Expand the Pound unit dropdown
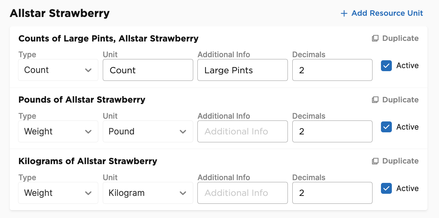This screenshot has width=439, height=218. pos(148,131)
